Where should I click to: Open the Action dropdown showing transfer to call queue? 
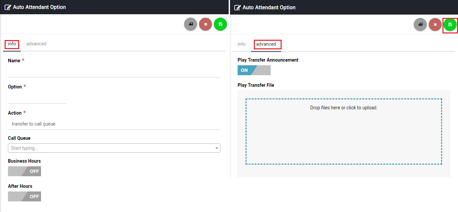(x=114, y=124)
